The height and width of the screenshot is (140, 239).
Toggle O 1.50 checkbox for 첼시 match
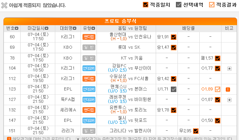pyautogui.click(x=218, y=121)
